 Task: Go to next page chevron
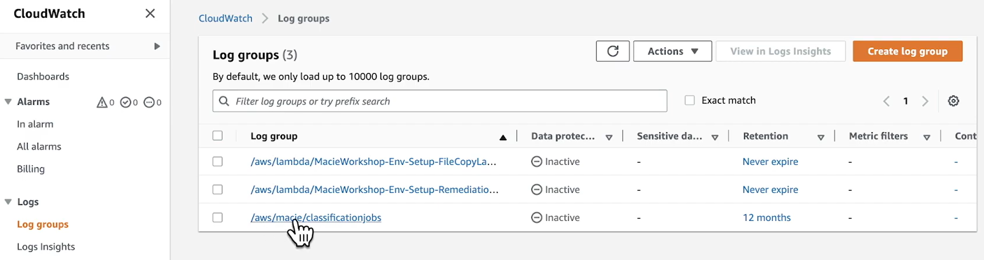925,101
